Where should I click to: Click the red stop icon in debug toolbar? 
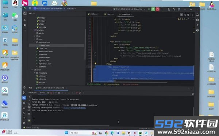[x=51, y=93]
